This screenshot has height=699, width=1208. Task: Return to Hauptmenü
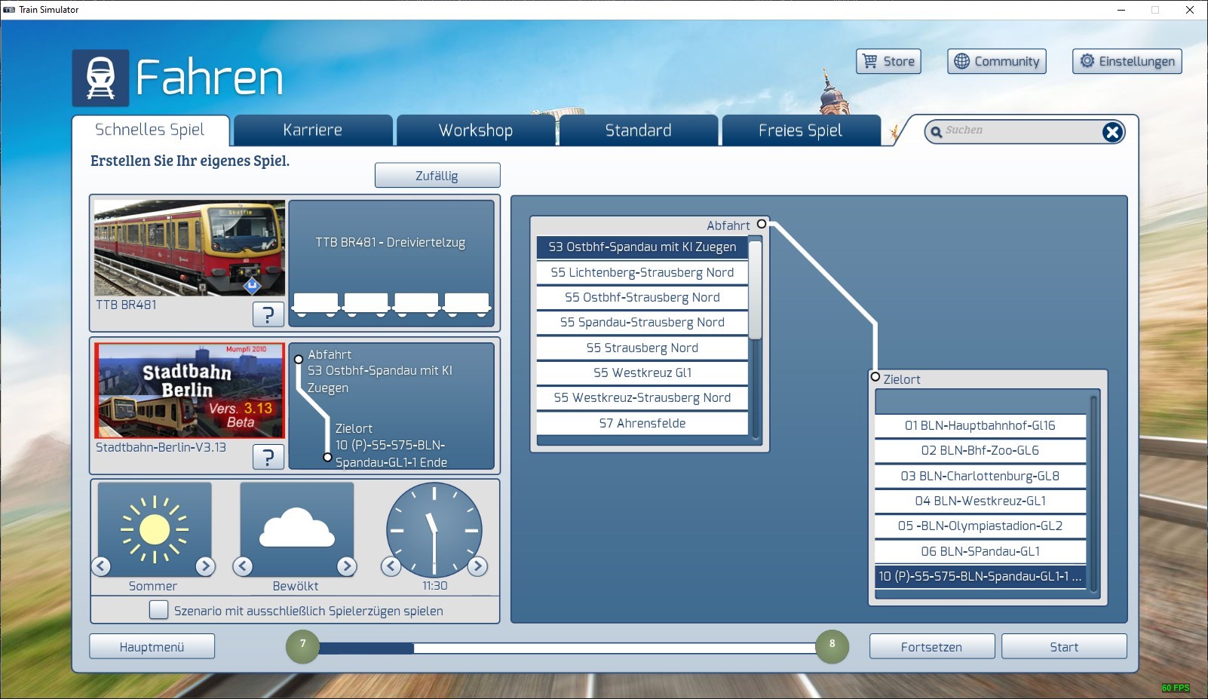click(x=152, y=647)
